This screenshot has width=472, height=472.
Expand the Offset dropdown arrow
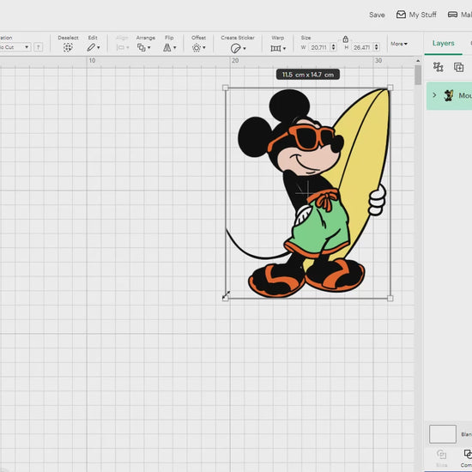click(x=204, y=47)
